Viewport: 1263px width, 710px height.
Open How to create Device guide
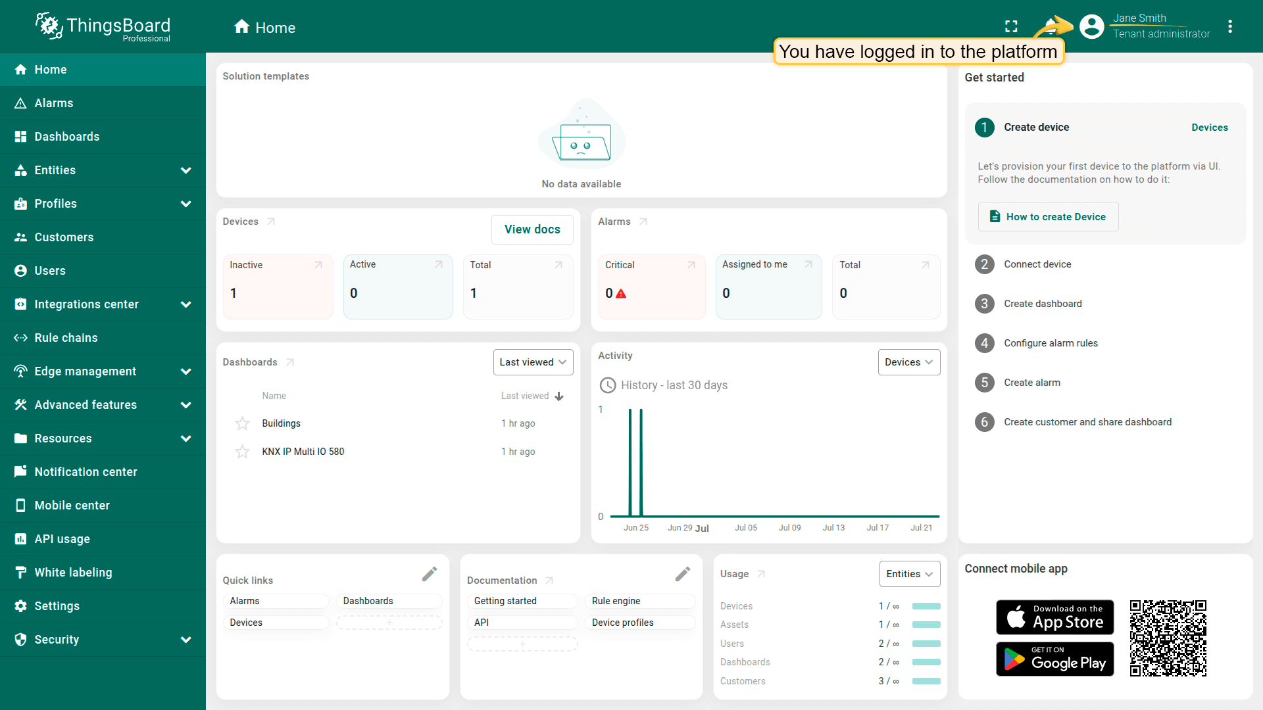point(1048,217)
